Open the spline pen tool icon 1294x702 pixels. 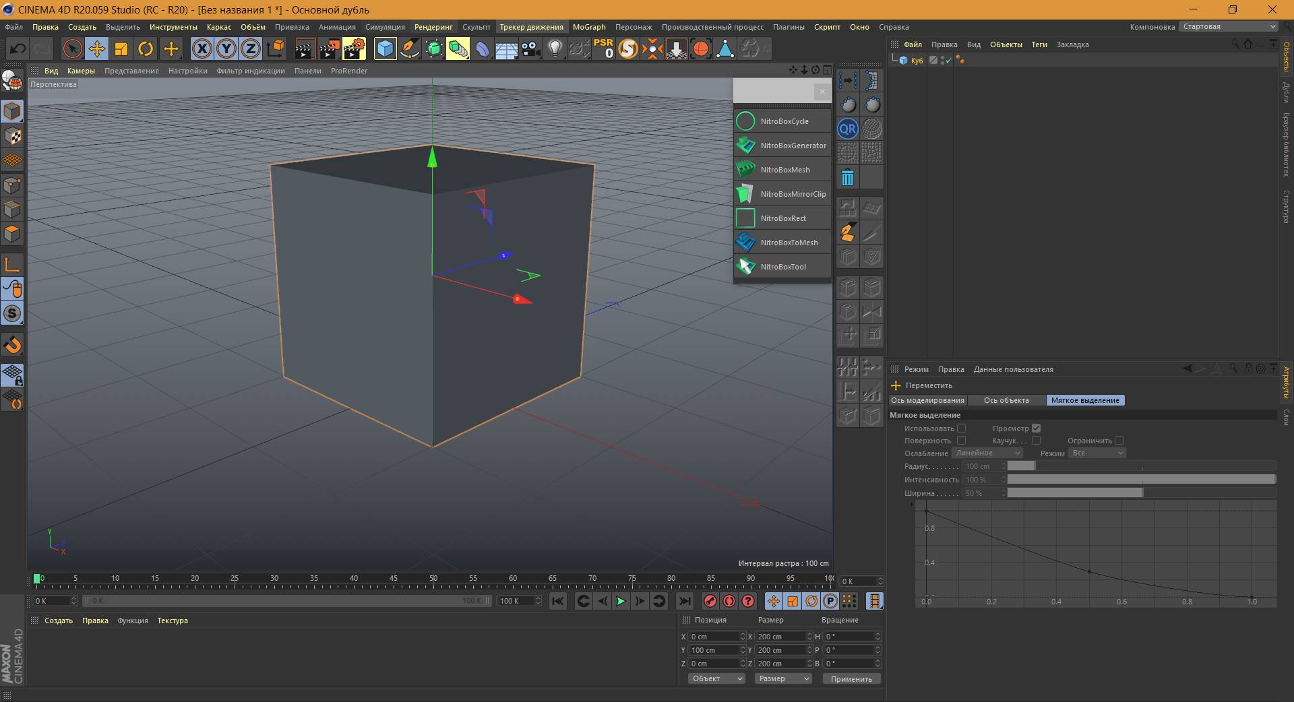point(410,49)
